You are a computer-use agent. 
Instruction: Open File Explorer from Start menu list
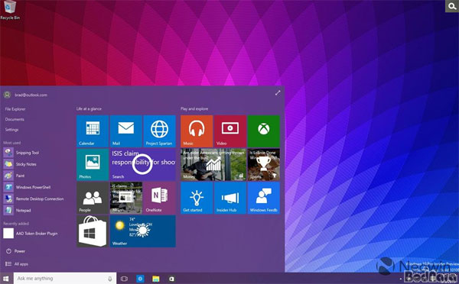(x=15, y=109)
